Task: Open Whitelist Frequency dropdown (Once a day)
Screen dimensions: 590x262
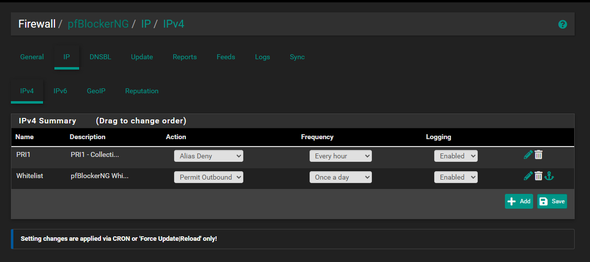Action: [341, 177]
